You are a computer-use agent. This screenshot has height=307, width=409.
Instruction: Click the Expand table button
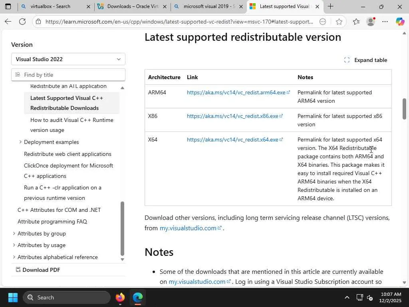click(x=365, y=60)
